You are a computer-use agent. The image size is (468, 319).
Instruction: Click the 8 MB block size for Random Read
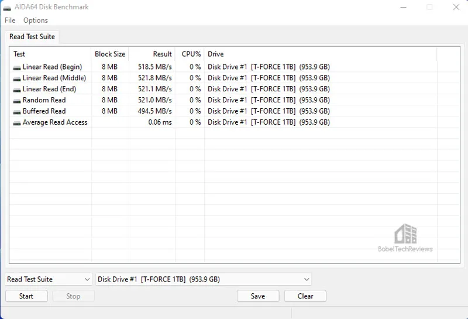[109, 100]
